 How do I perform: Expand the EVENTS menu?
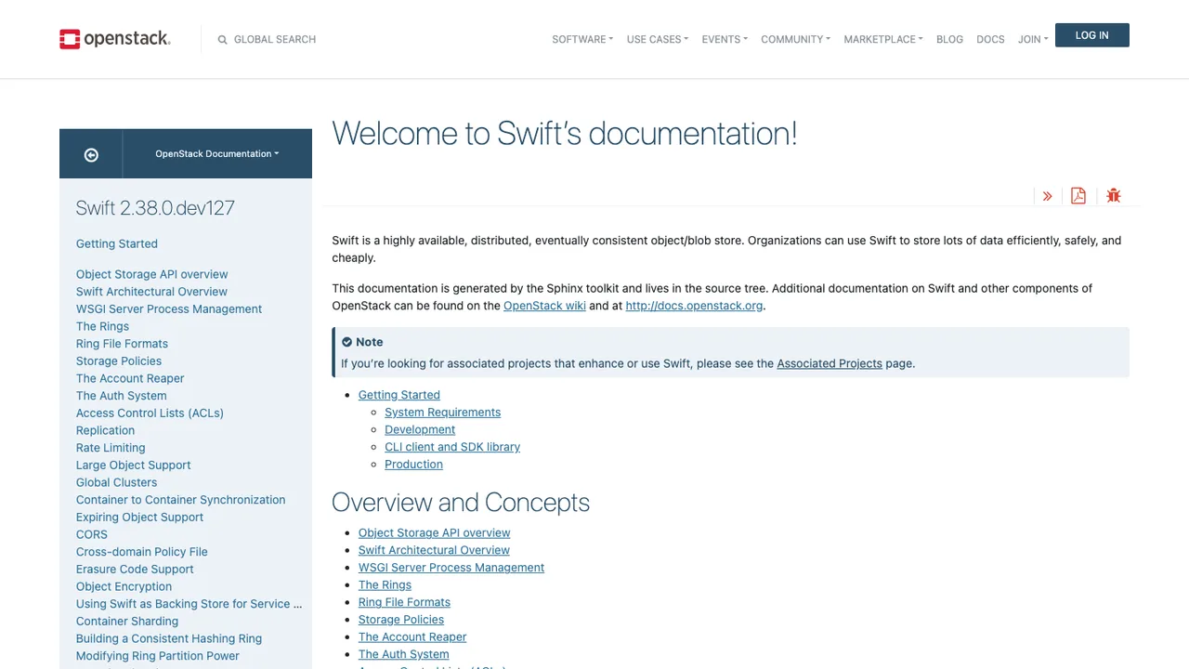click(x=725, y=40)
